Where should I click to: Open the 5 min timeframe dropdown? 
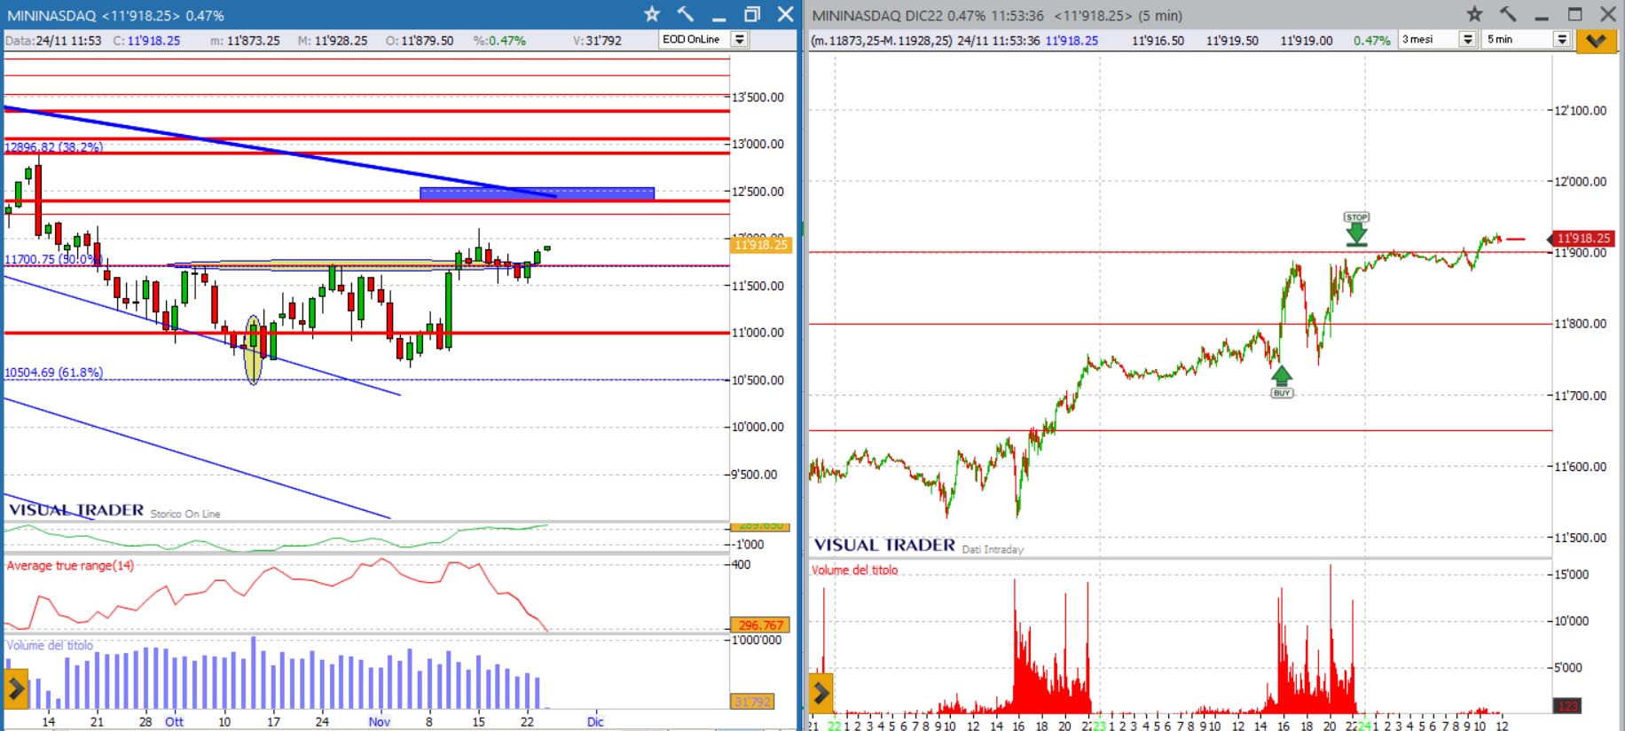point(1562,40)
